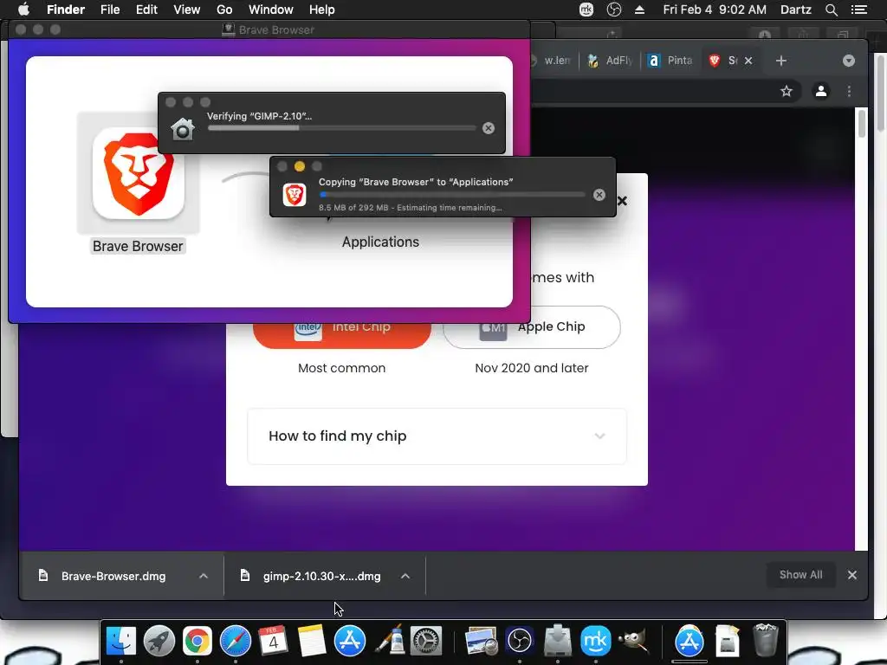Screen dimensions: 887x665
Task: Open Preview app in the Dock
Action: click(481, 642)
